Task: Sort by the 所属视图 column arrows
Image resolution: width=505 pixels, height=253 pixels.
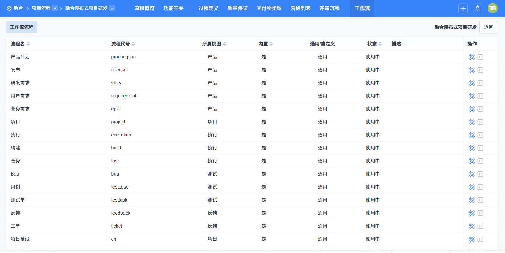Action: click(x=224, y=44)
